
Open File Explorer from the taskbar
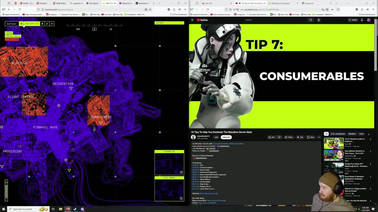pos(61,209)
